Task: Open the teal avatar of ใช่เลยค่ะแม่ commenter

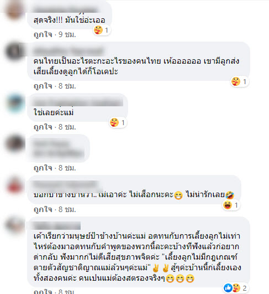Action: pos(15,104)
